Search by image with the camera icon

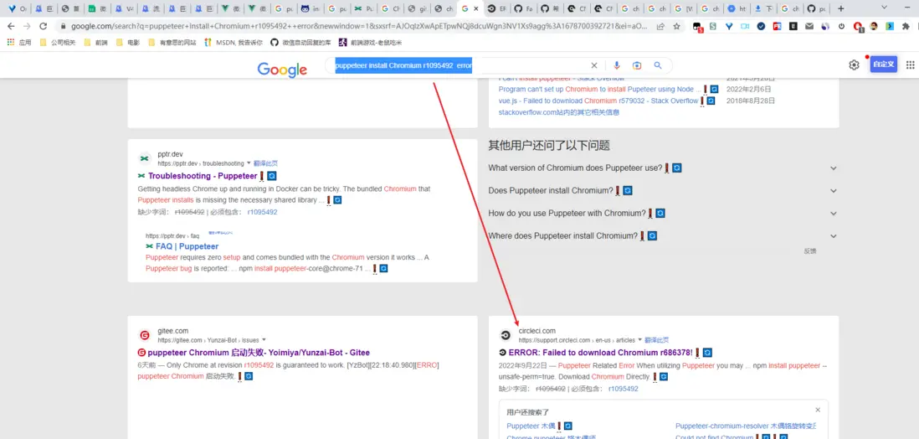(x=636, y=65)
